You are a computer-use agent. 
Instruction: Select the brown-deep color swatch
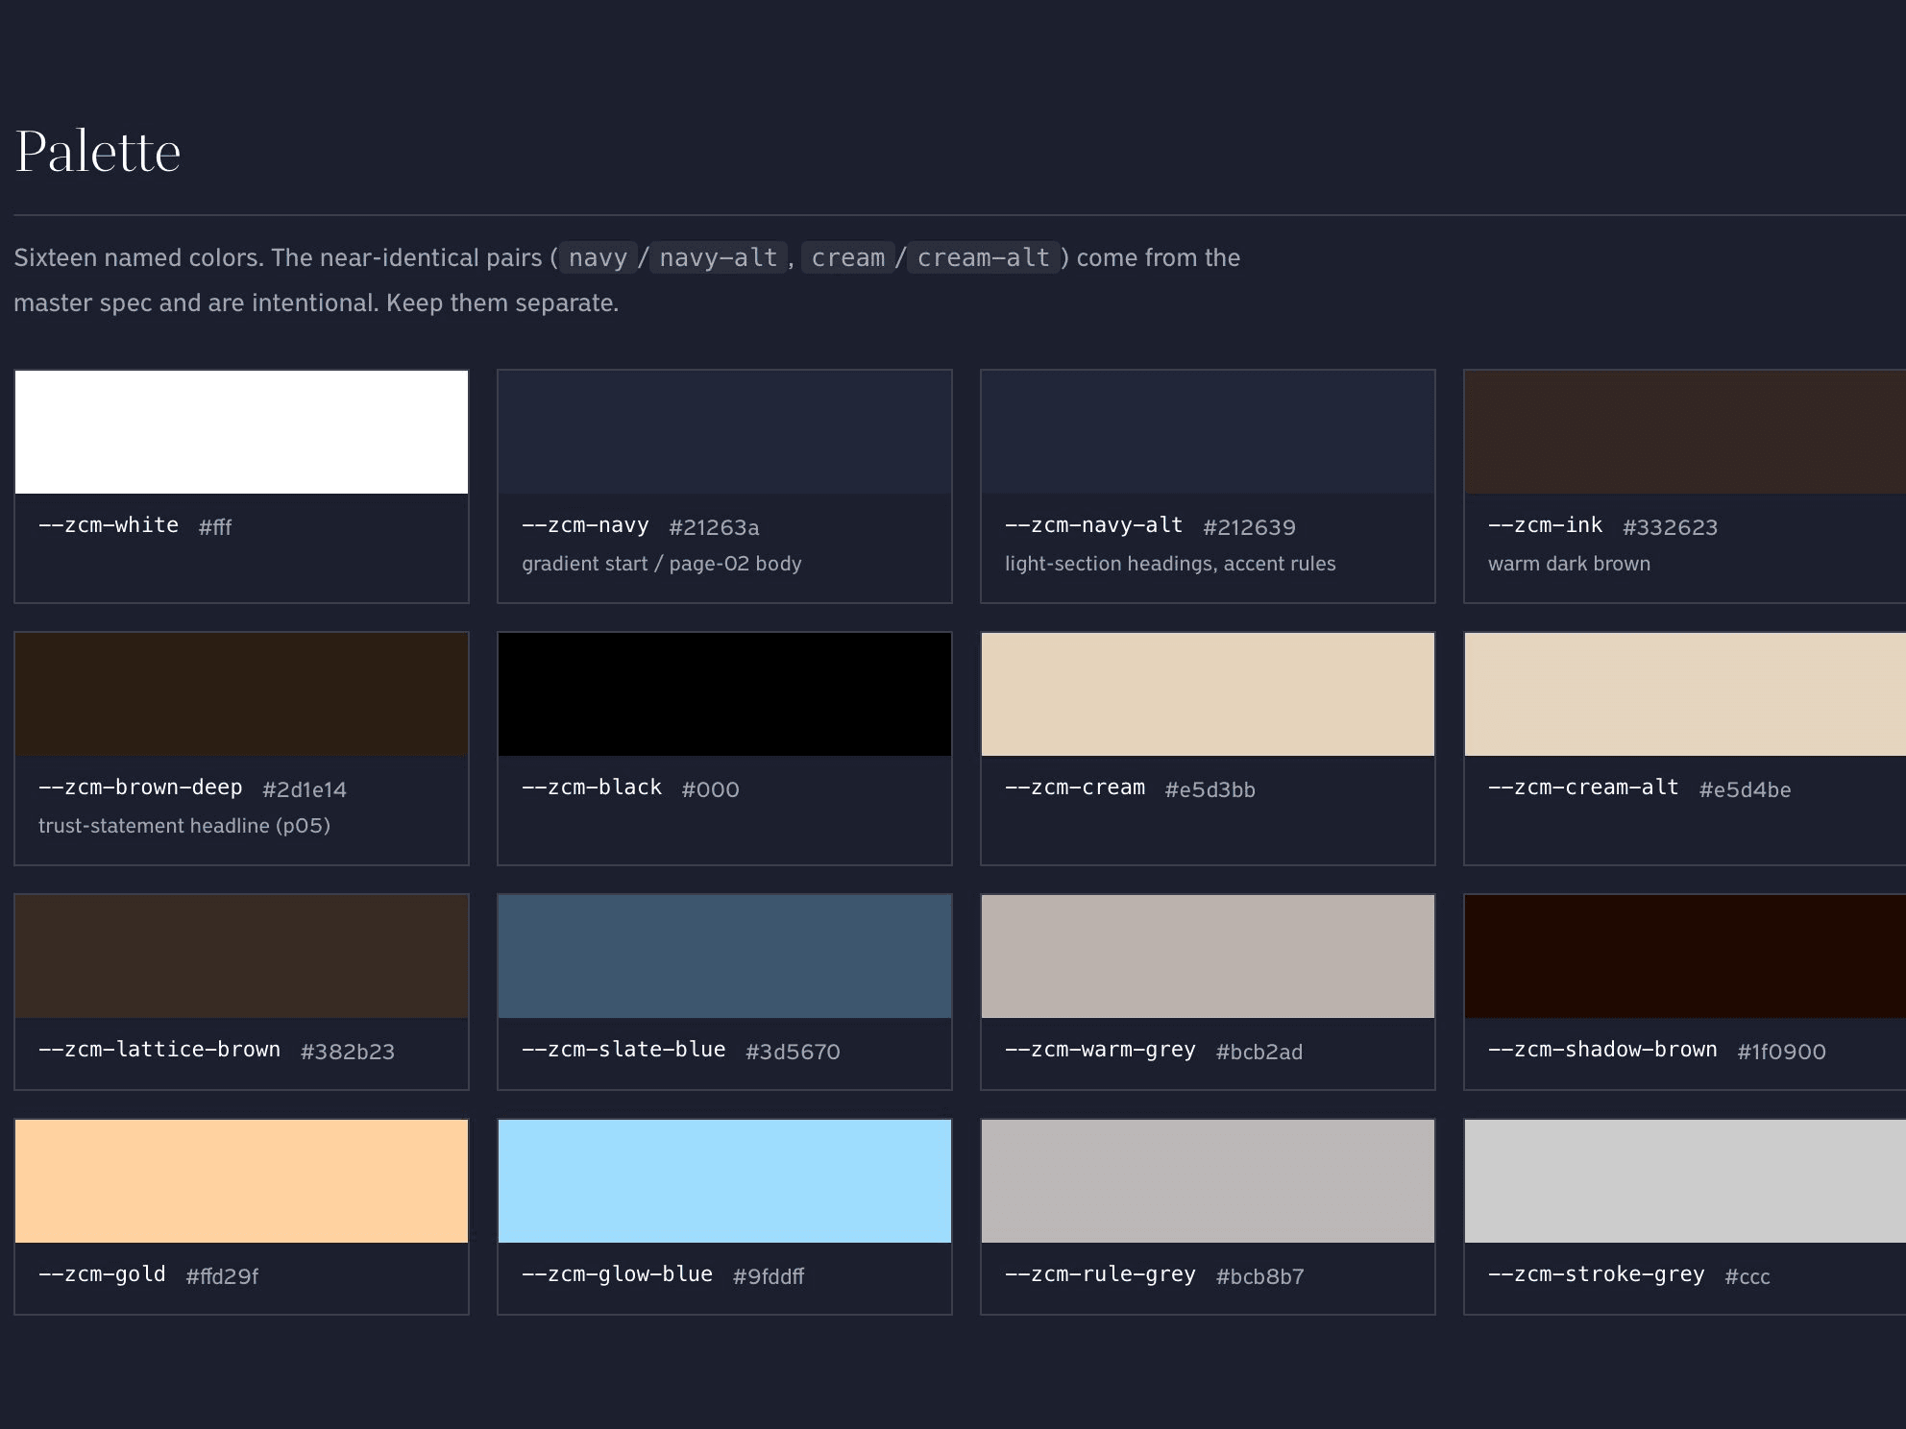pyautogui.click(x=241, y=694)
